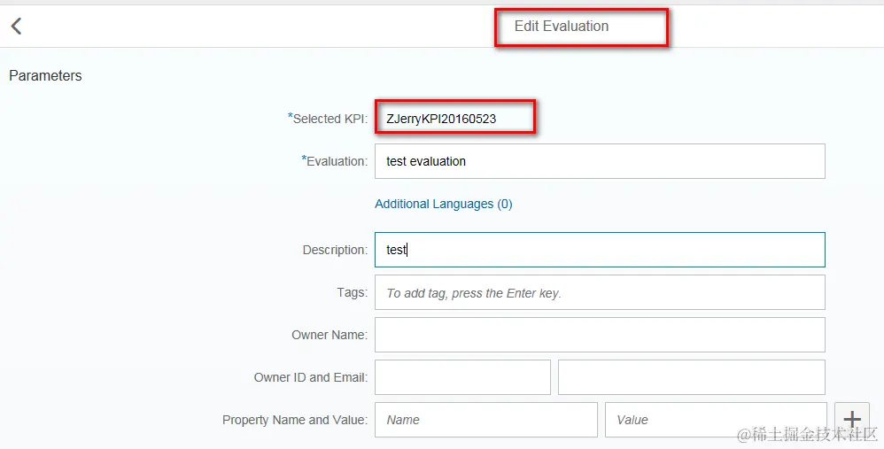Click the Evaluation field label

click(336, 161)
